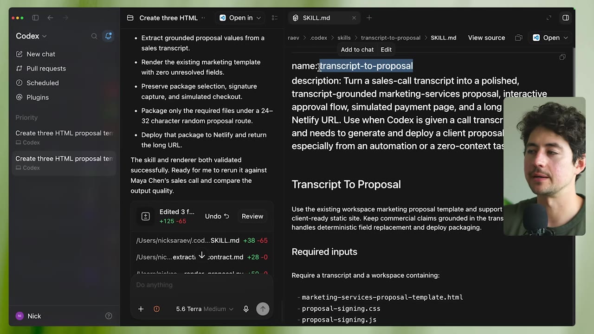Open the SKILL.md changed file row
This screenshot has height=334, width=594.
pyautogui.click(x=202, y=240)
